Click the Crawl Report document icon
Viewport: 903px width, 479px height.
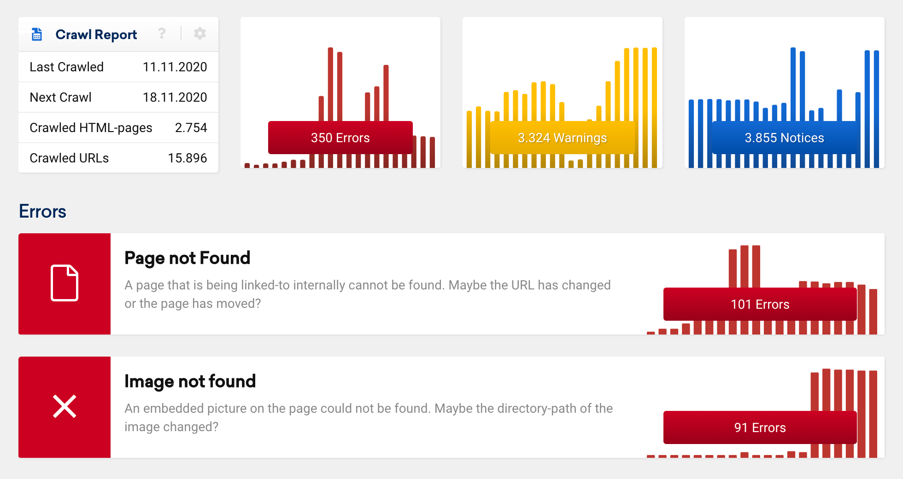click(37, 35)
